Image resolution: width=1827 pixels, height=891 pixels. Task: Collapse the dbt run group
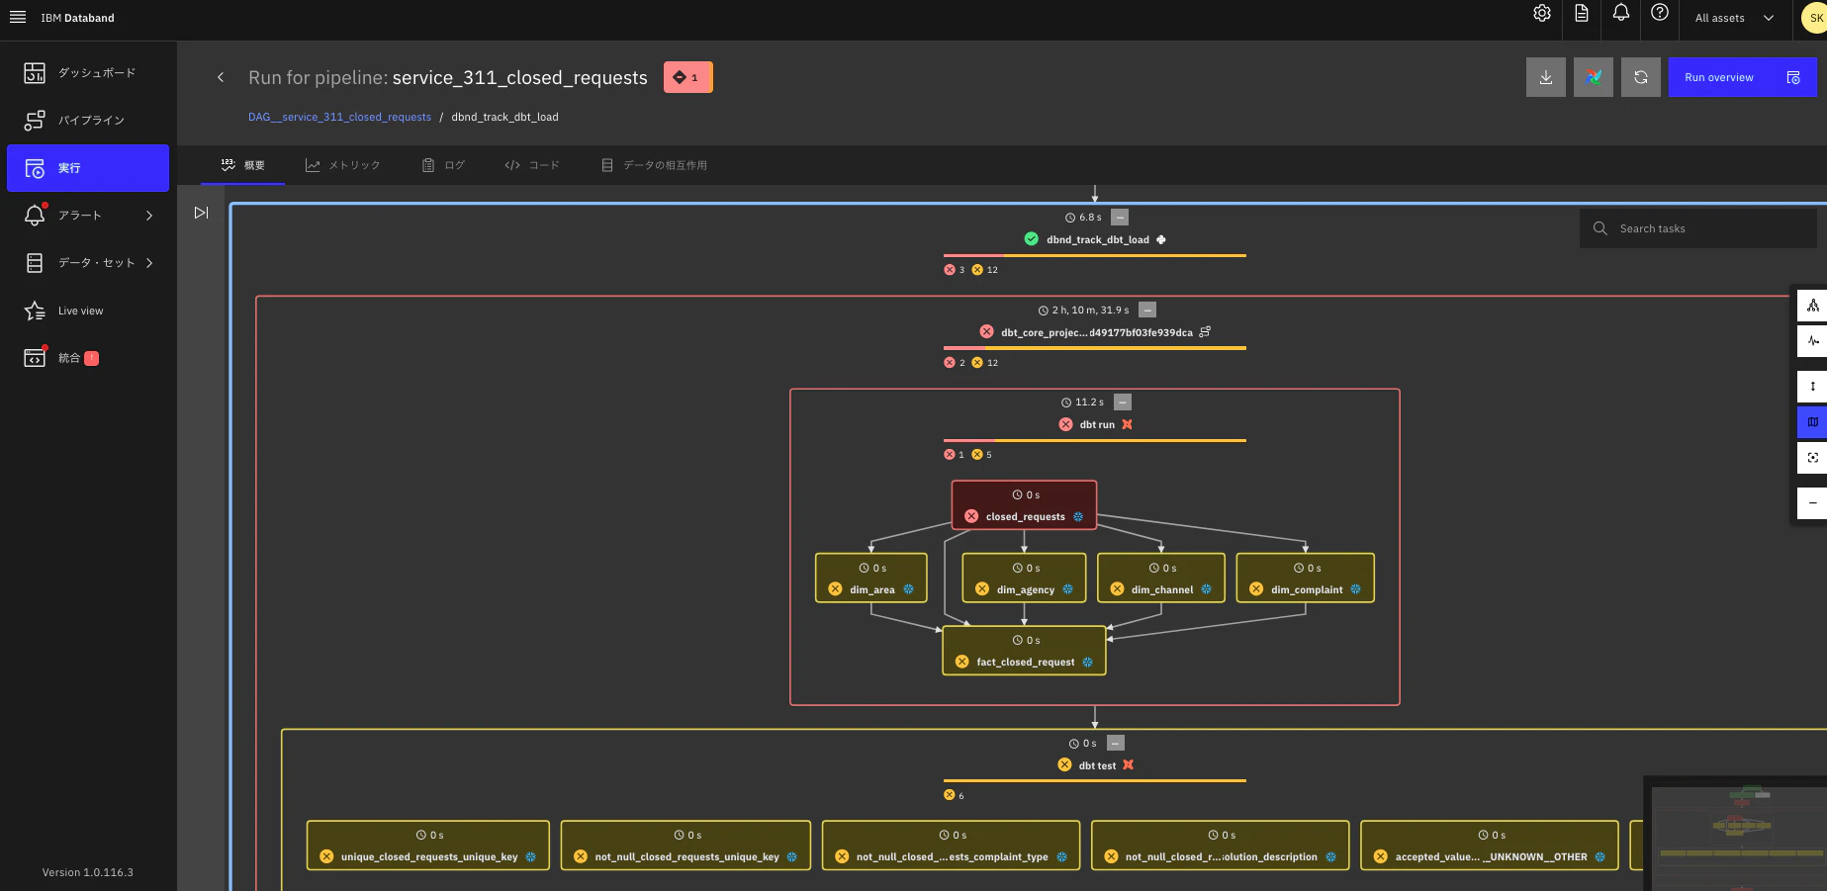(1123, 402)
